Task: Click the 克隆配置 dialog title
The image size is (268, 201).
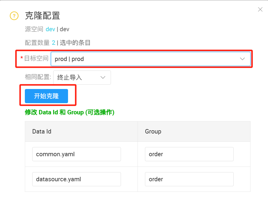Action: coord(43,16)
